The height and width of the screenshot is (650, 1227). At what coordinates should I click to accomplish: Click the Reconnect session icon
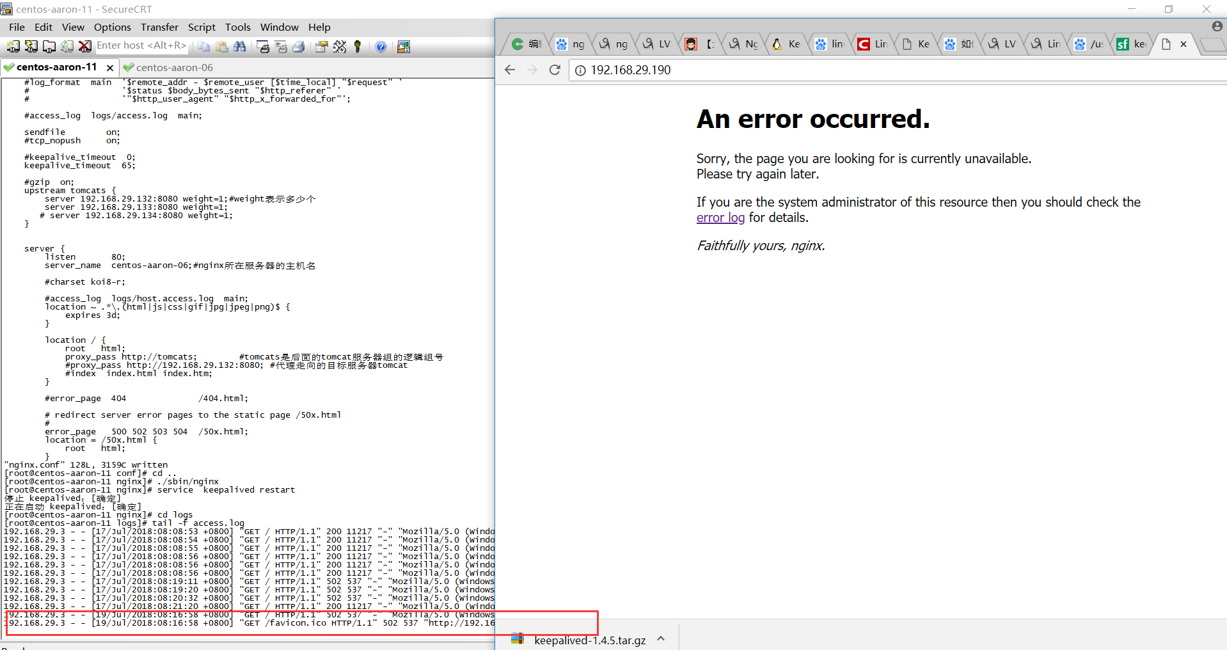[x=67, y=46]
